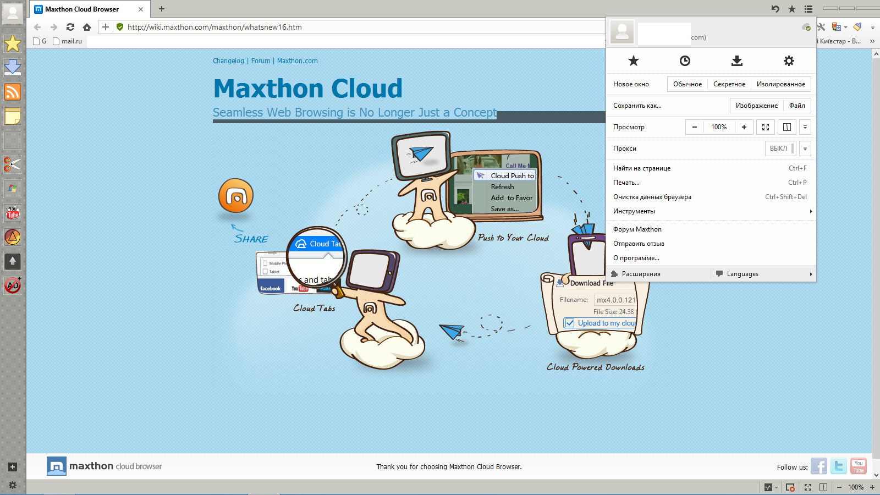Open a Секретное private window
The height and width of the screenshot is (495, 880).
729,84
